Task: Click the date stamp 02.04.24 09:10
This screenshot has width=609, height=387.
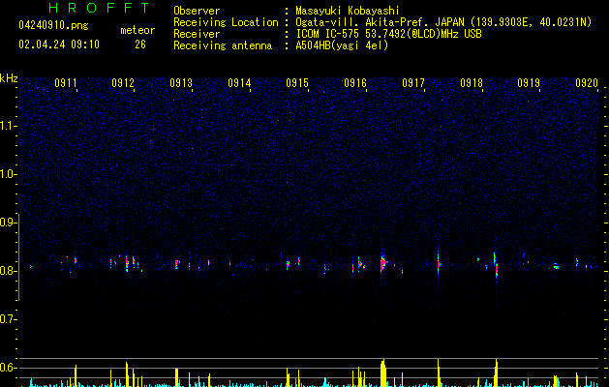Action: (59, 45)
